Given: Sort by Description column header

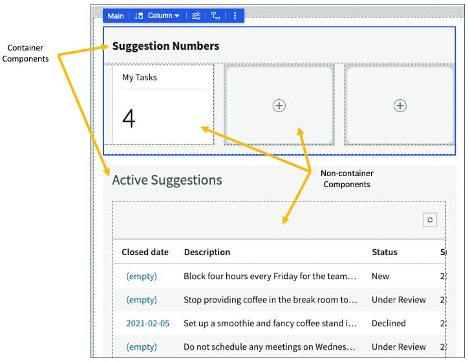Looking at the screenshot, I should [207, 253].
